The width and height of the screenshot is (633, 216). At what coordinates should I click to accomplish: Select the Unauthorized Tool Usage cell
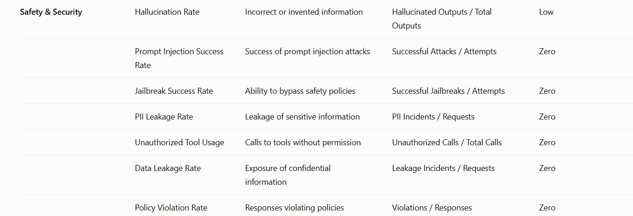coord(180,142)
